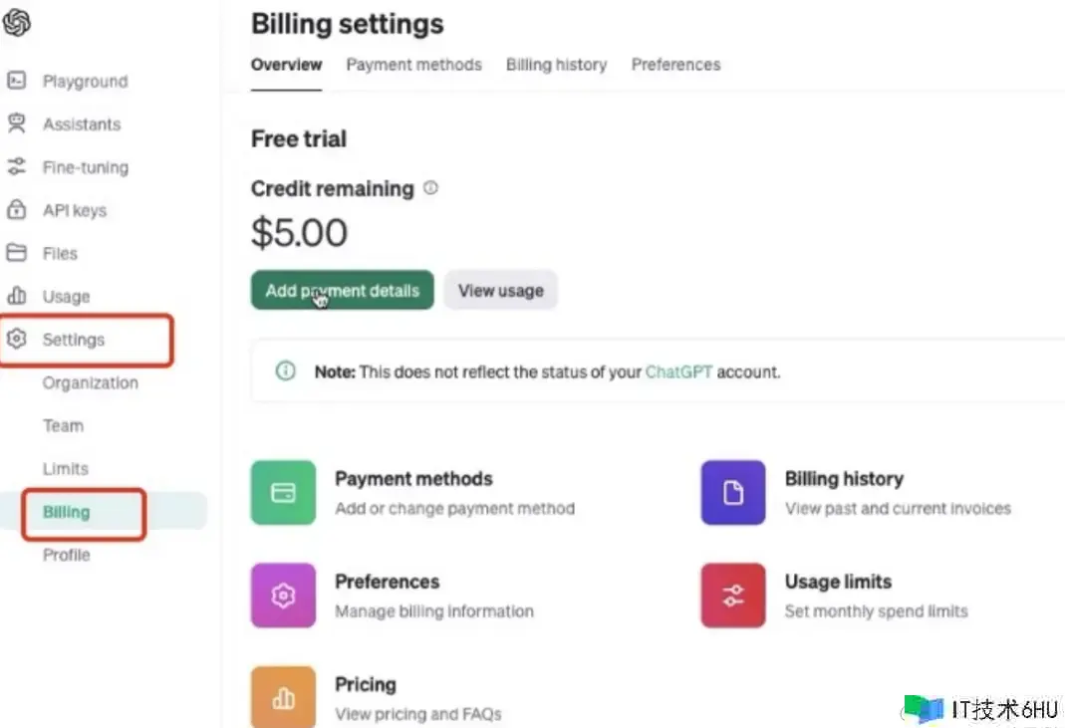1065x728 pixels.
Task: Open the purple Billing history document icon
Action: (733, 492)
